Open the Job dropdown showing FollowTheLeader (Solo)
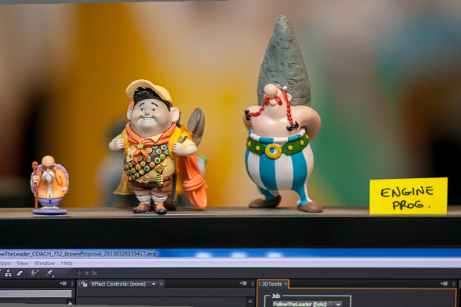The height and width of the screenshot is (307, 461). point(307,304)
